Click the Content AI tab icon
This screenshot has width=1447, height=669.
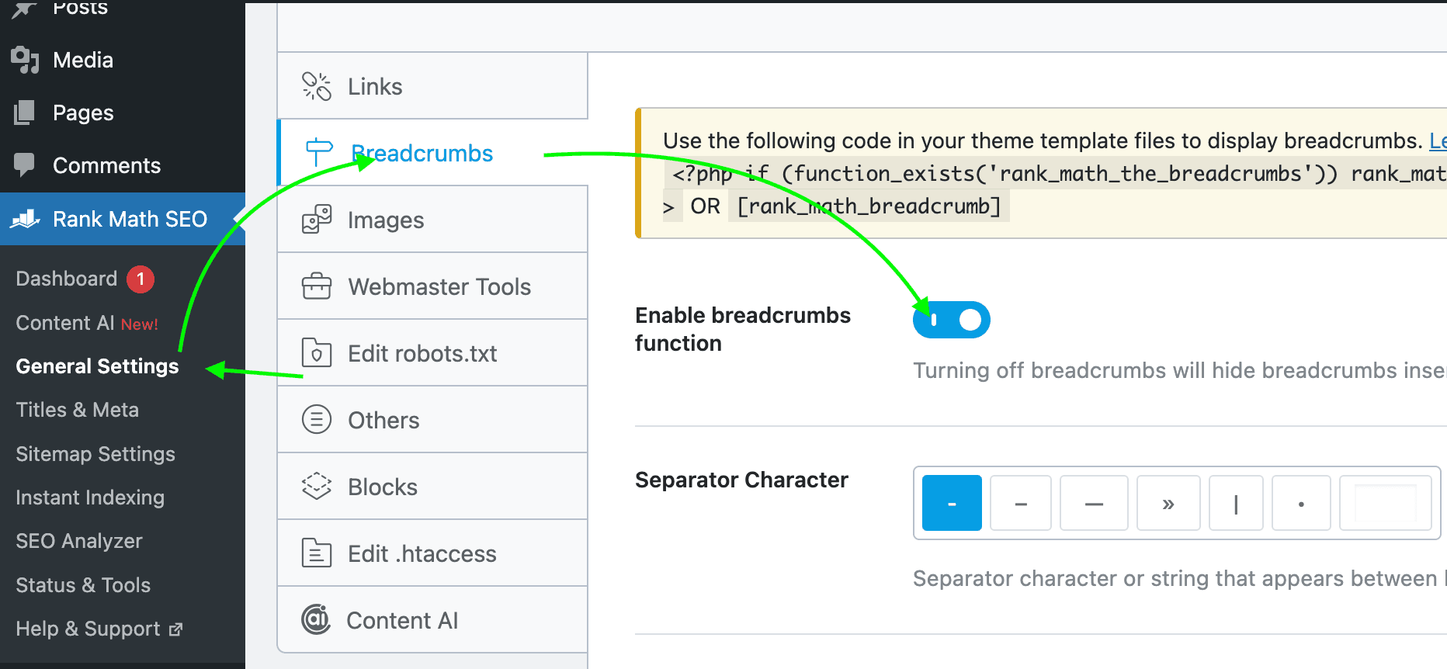pos(316,619)
